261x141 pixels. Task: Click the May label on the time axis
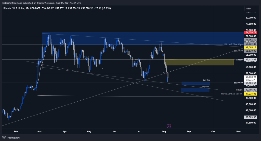(x=89, y=132)
